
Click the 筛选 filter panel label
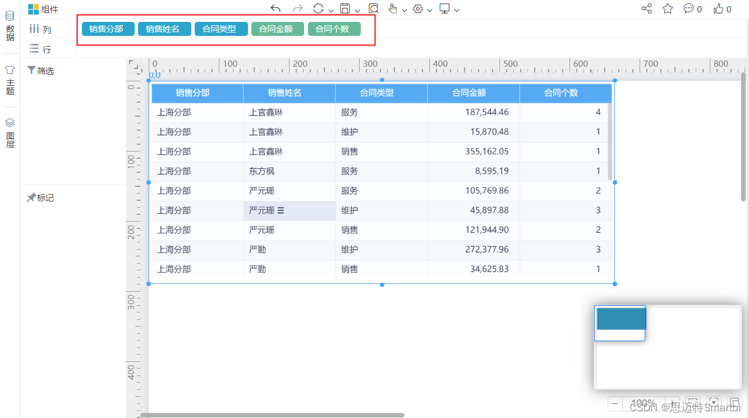tap(45, 71)
